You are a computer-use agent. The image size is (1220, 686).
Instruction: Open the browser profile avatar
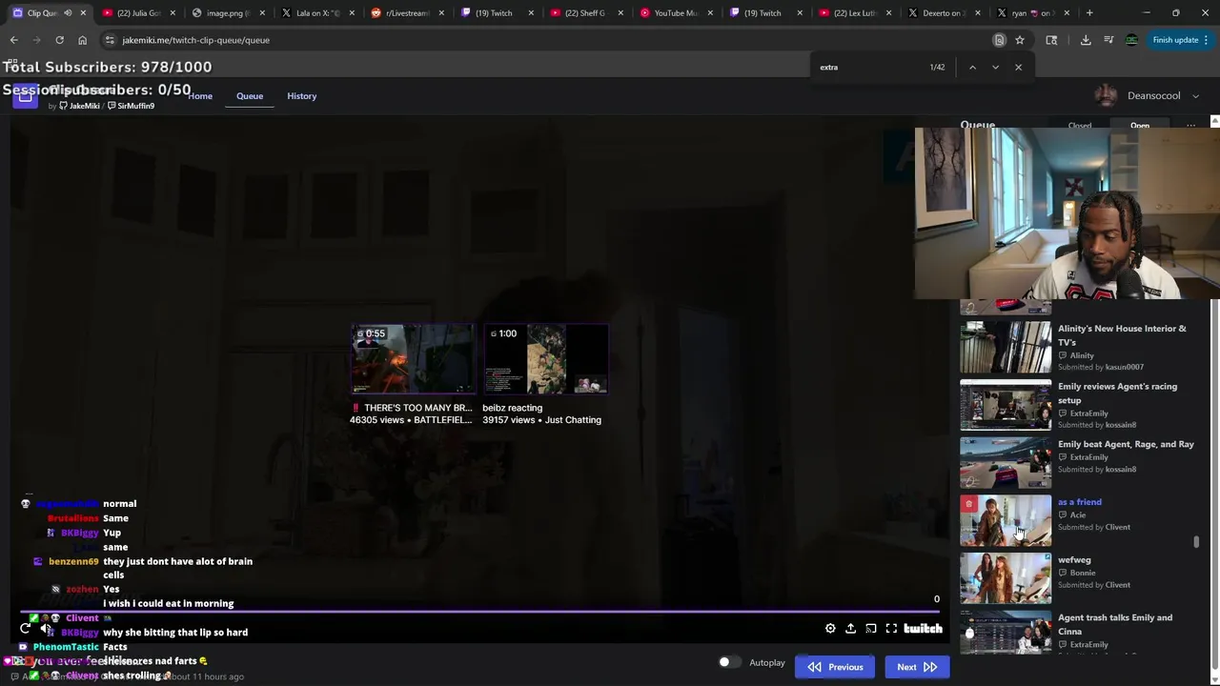1131,40
